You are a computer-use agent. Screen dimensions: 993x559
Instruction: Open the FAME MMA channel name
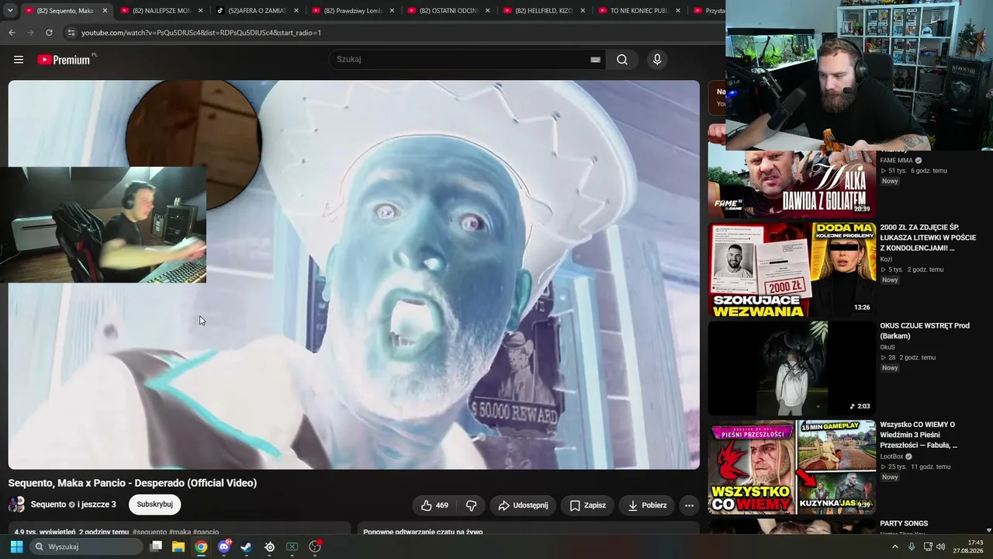tap(896, 161)
